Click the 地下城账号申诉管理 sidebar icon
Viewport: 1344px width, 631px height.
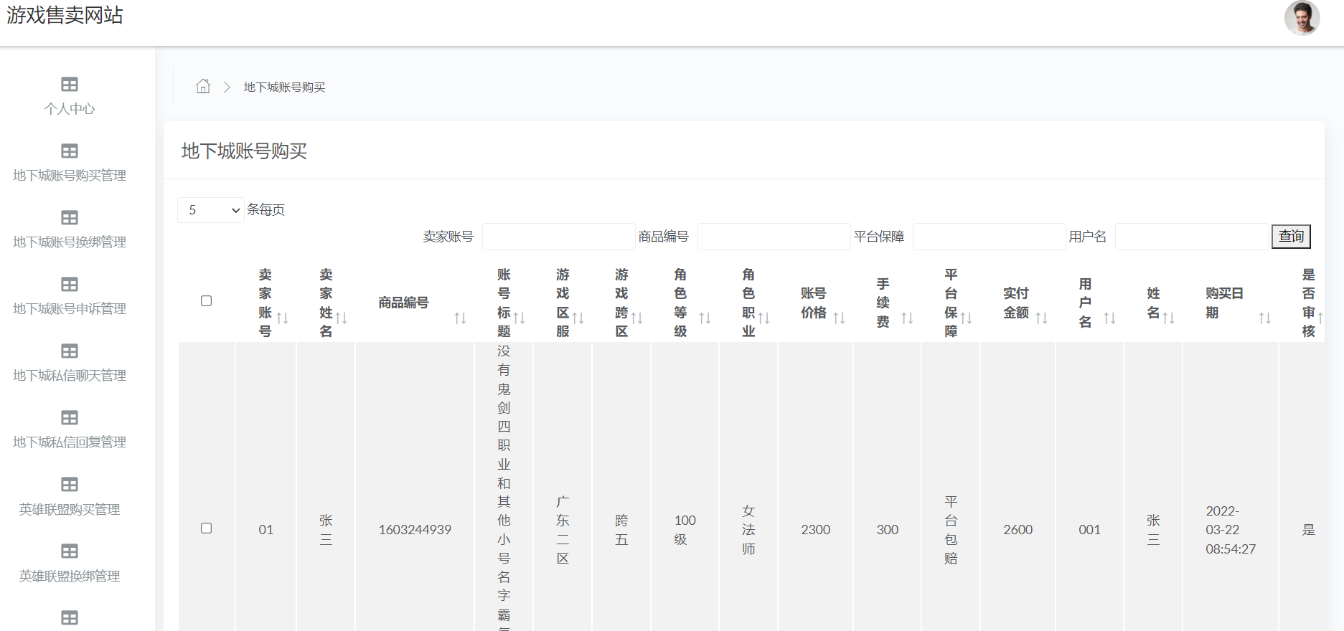click(x=70, y=285)
